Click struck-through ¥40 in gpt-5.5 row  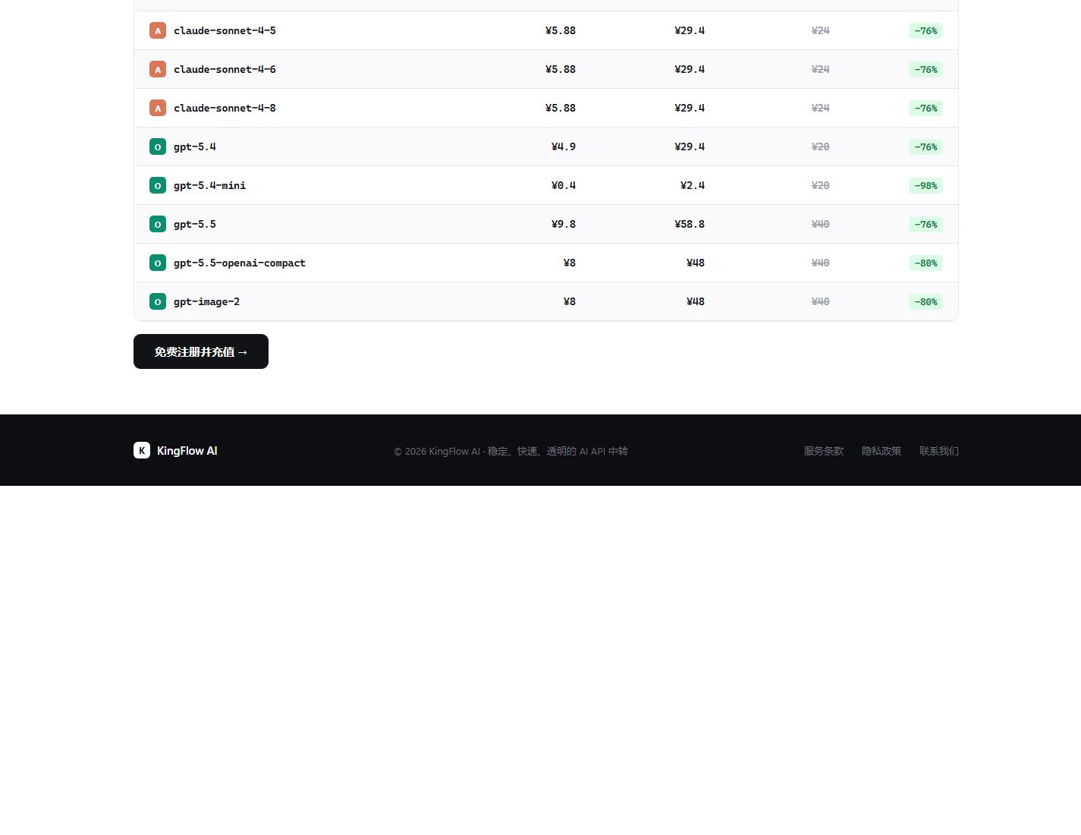[x=820, y=224]
